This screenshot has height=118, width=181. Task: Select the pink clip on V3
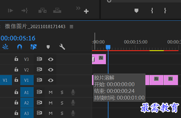tap(99, 59)
